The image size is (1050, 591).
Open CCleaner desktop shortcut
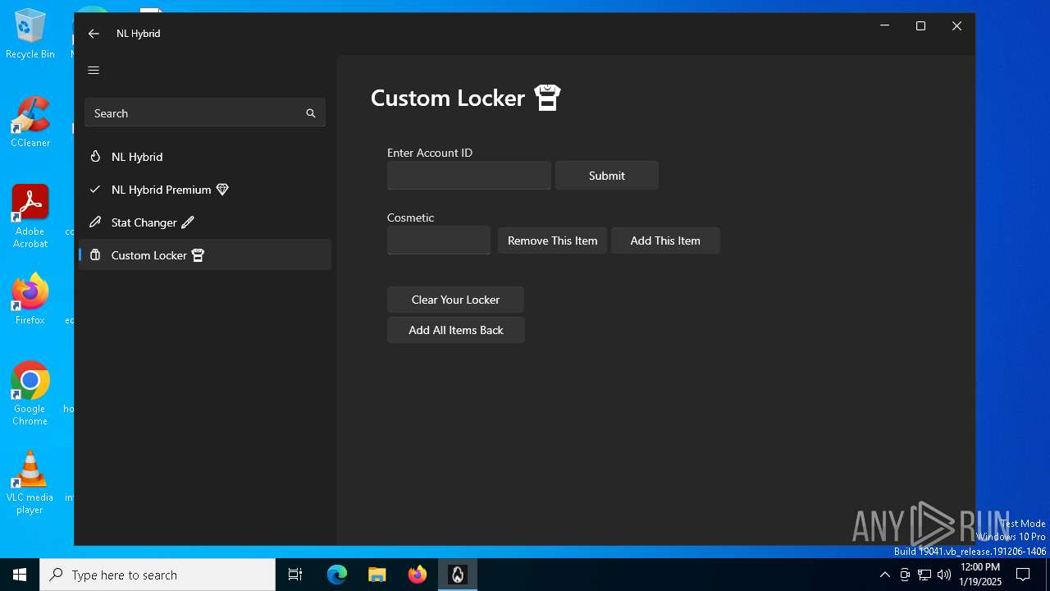[x=30, y=122]
